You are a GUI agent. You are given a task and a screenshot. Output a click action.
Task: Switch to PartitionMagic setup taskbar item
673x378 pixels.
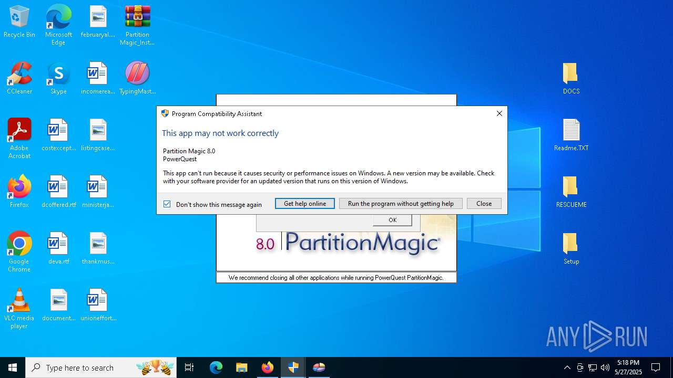(319, 367)
